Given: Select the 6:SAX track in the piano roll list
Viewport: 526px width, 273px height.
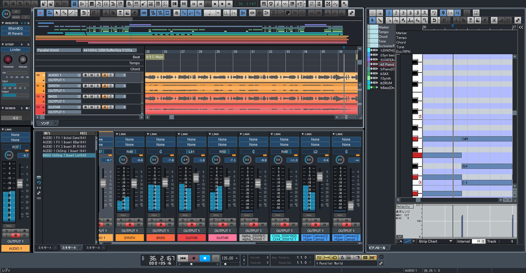Looking at the screenshot, I should click(x=384, y=74).
